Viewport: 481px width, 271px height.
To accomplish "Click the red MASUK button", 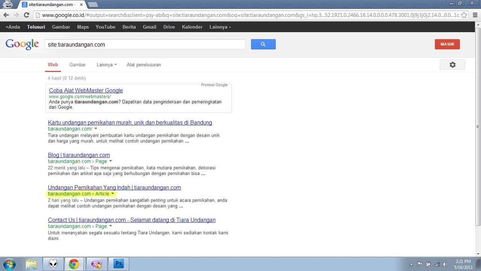I will (447, 44).
